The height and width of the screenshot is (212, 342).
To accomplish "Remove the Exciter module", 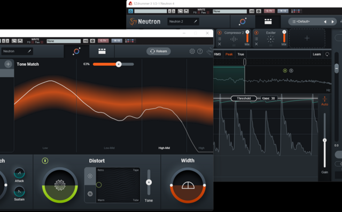I will coord(256,44).
